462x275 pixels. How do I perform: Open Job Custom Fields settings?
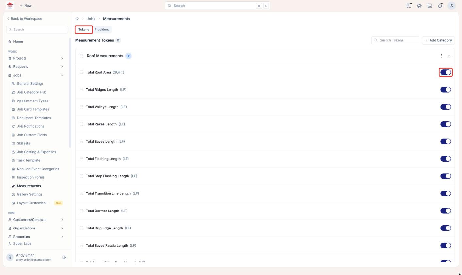tap(32, 135)
